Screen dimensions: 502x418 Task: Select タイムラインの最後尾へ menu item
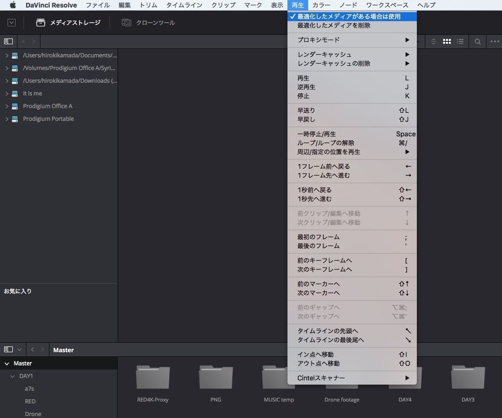(x=352, y=340)
